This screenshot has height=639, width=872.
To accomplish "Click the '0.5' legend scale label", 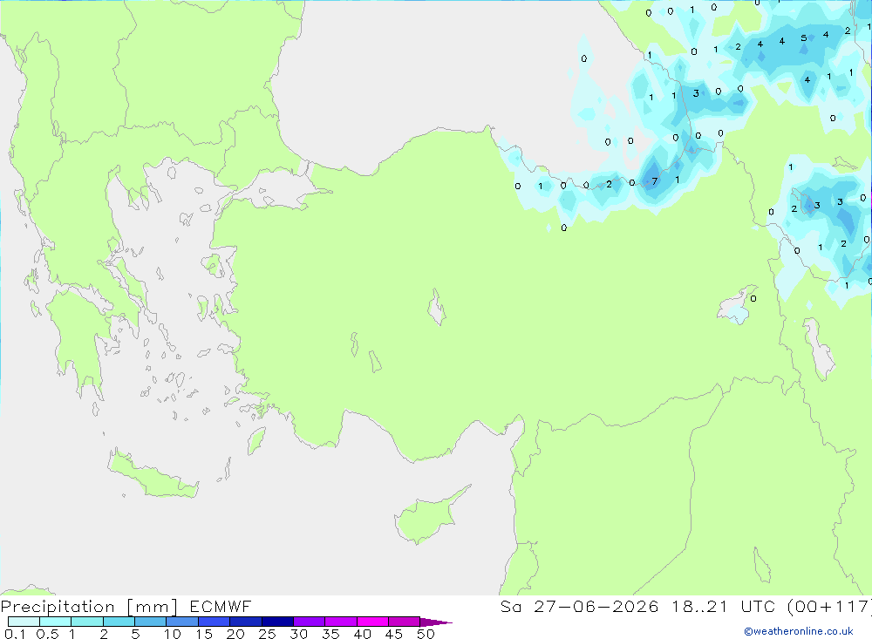I will 47,634.
